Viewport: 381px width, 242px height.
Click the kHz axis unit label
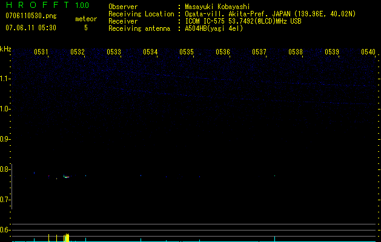click(5, 49)
